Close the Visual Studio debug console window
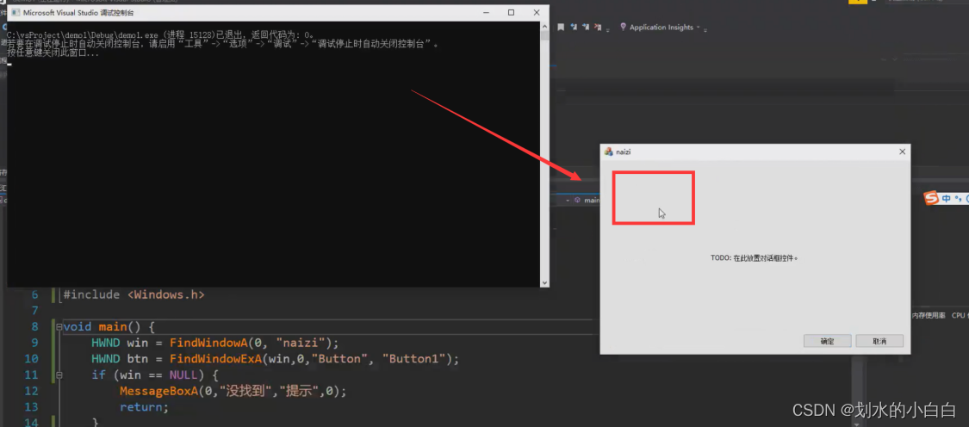 537,12
